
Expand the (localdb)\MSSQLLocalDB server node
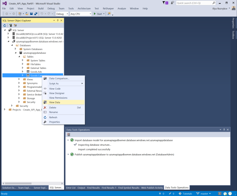pos(8,34)
